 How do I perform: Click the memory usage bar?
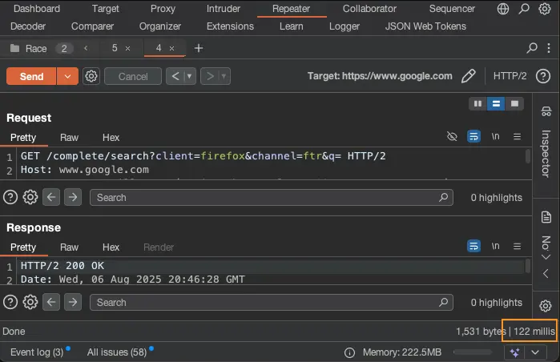[x=472, y=352]
